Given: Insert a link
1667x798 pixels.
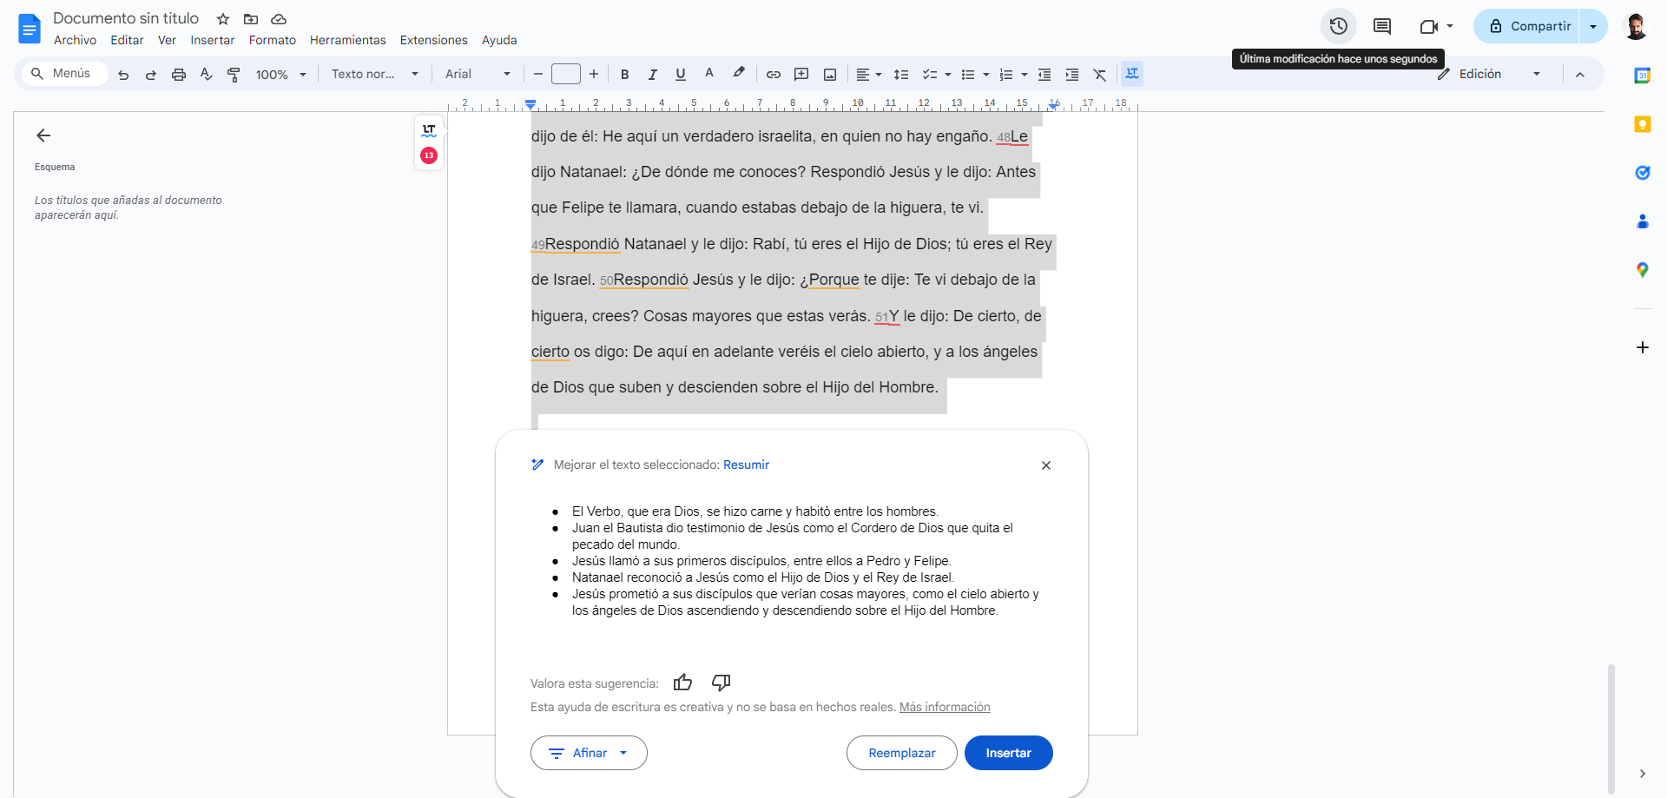Looking at the screenshot, I should (773, 74).
